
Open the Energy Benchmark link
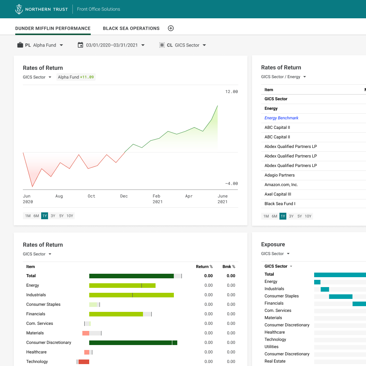[x=281, y=118]
